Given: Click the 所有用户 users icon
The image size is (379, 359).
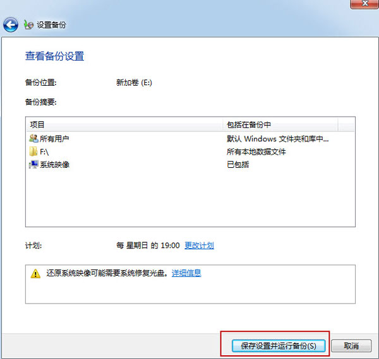Looking at the screenshot, I should [33, 139].
